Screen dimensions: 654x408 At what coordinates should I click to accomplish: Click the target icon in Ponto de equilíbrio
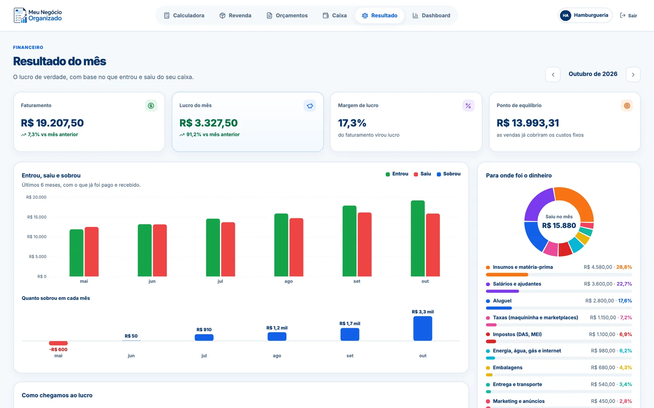pyautogui.click(x=627, y=106)
